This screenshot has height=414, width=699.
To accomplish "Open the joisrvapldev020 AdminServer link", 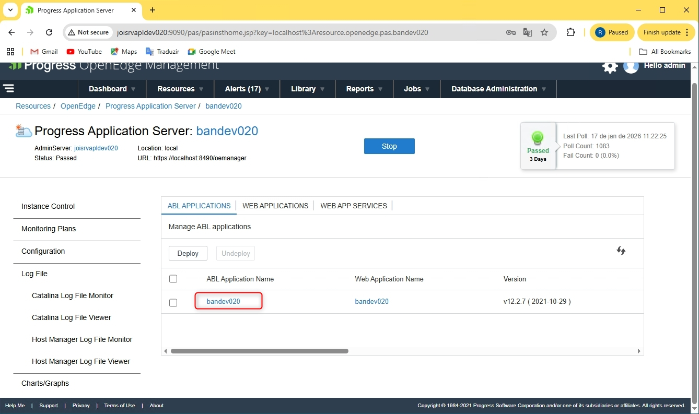I will coord(96,148).
